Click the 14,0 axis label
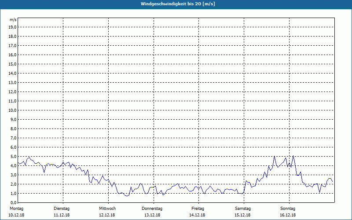Viewport: 352px width, 220px height. pyautogui.click(x=12, y=73)
